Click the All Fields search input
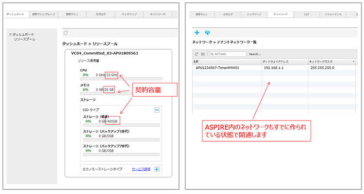364x194 pixels. pyautogui.click(x=228, y=54)
